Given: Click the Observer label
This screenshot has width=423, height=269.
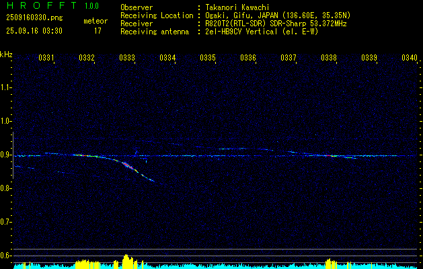Looking at the screenshot, I should 137,7.
